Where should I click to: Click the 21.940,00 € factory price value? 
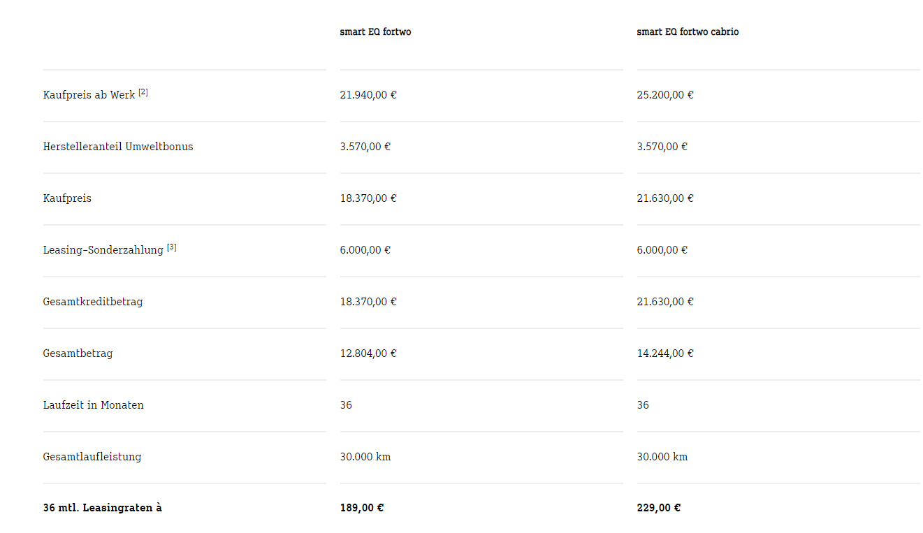(368, 95)
